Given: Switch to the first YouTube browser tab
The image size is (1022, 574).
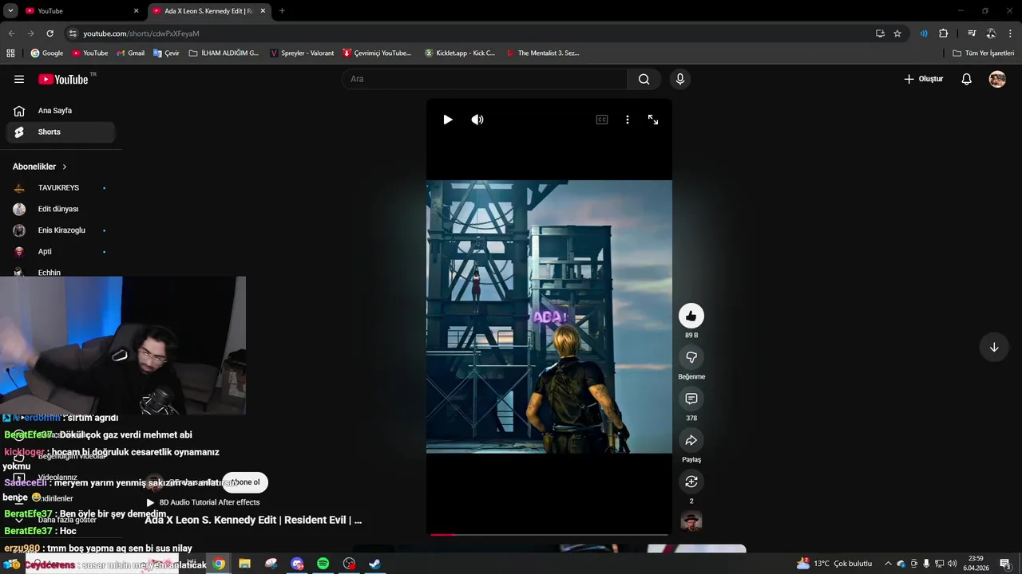Looking at the screenshot, I should click(80, 11).
